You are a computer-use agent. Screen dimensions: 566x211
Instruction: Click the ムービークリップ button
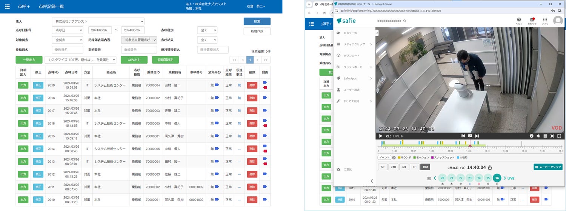(548, 167)
